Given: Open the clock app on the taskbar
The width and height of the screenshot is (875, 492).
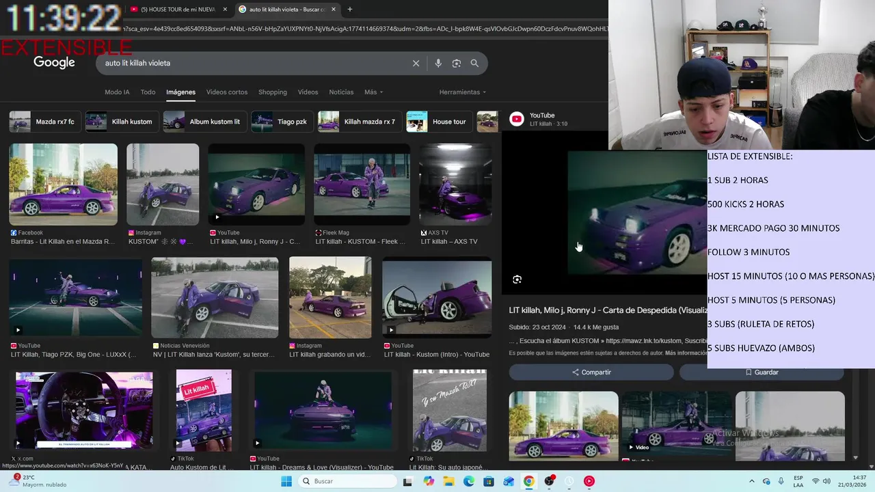Looking at the screenshot, I should [569, 481].
